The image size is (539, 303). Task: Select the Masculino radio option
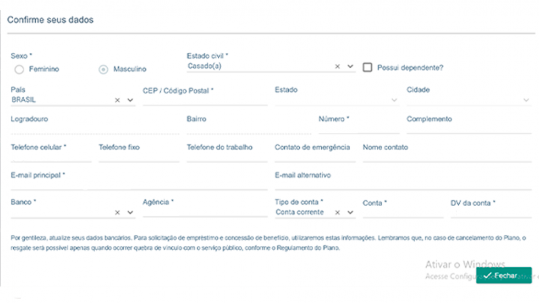[103, 70]
